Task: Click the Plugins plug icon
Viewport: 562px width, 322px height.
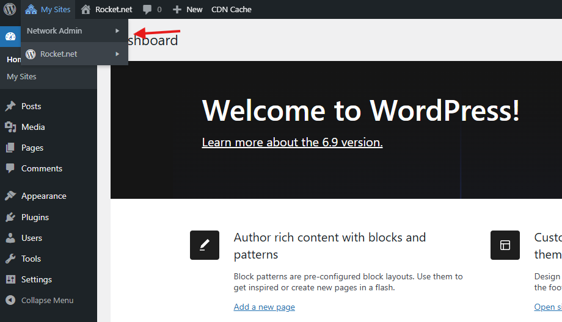Action: pyautogui.click(x=10, y=217)
